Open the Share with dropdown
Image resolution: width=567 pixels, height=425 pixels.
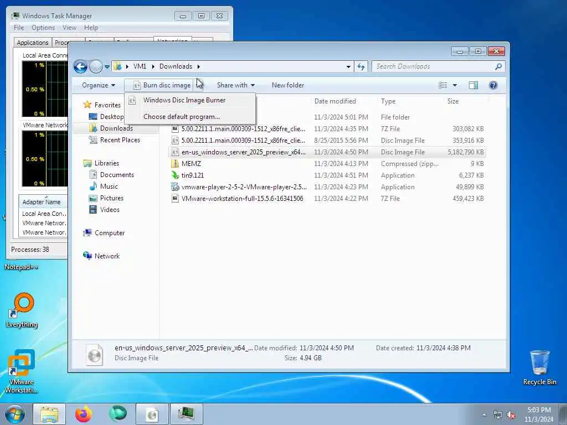pos(236,85)
